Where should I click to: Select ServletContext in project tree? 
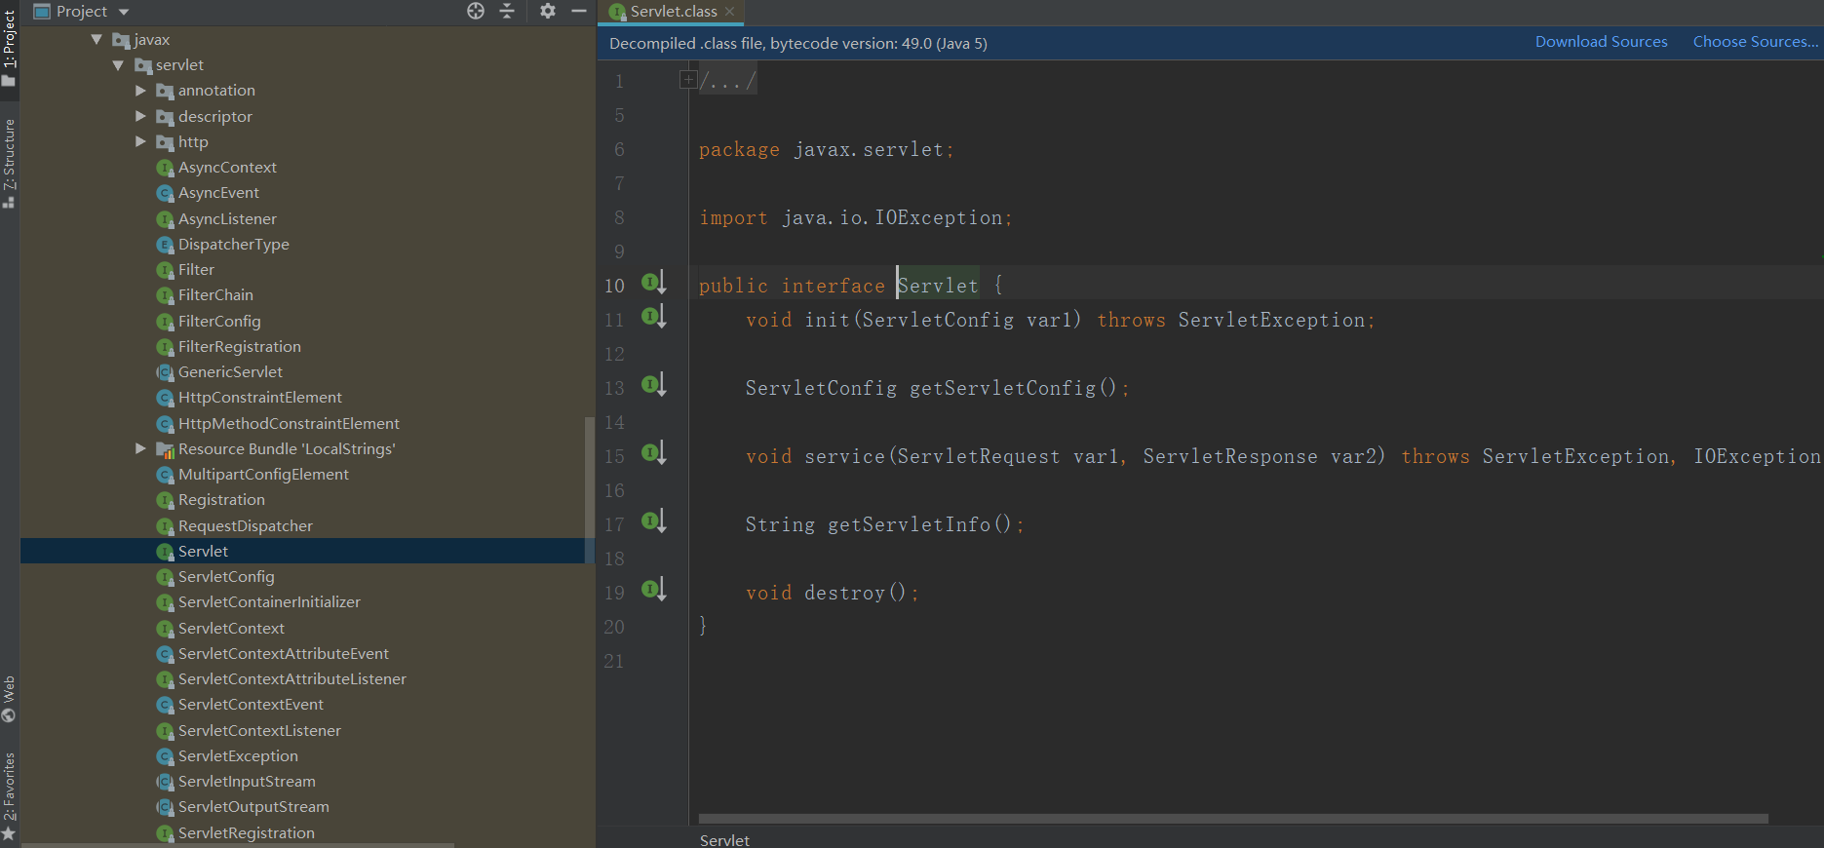point(231,629)
